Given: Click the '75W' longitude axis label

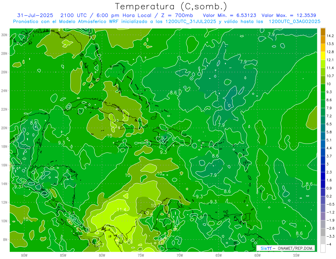Looking at the screenshot, I should (141, 255).
